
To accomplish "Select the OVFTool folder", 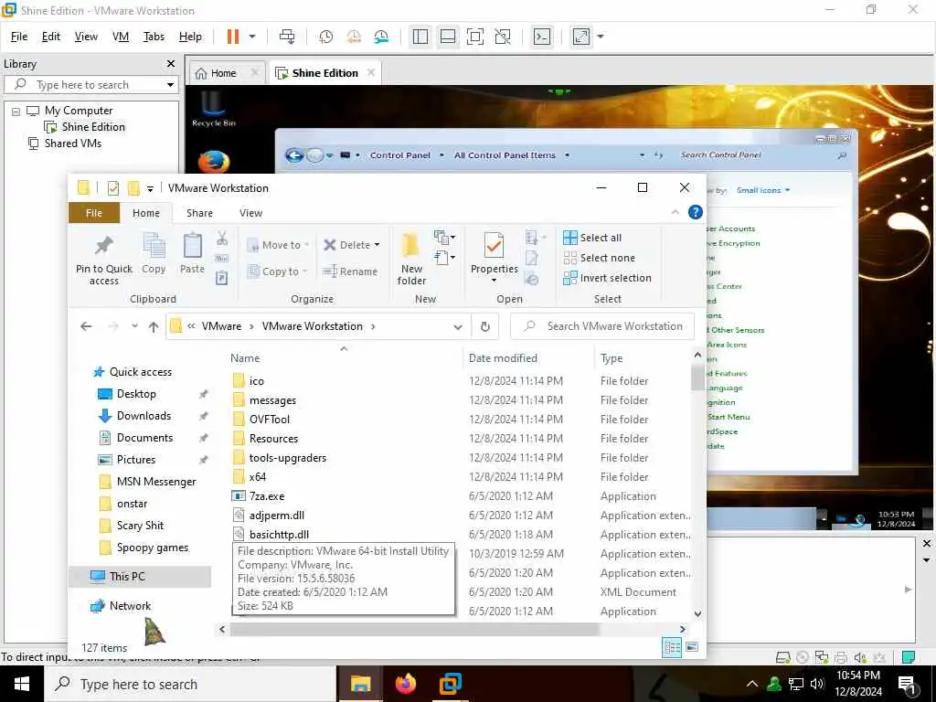I will (270, 420).
